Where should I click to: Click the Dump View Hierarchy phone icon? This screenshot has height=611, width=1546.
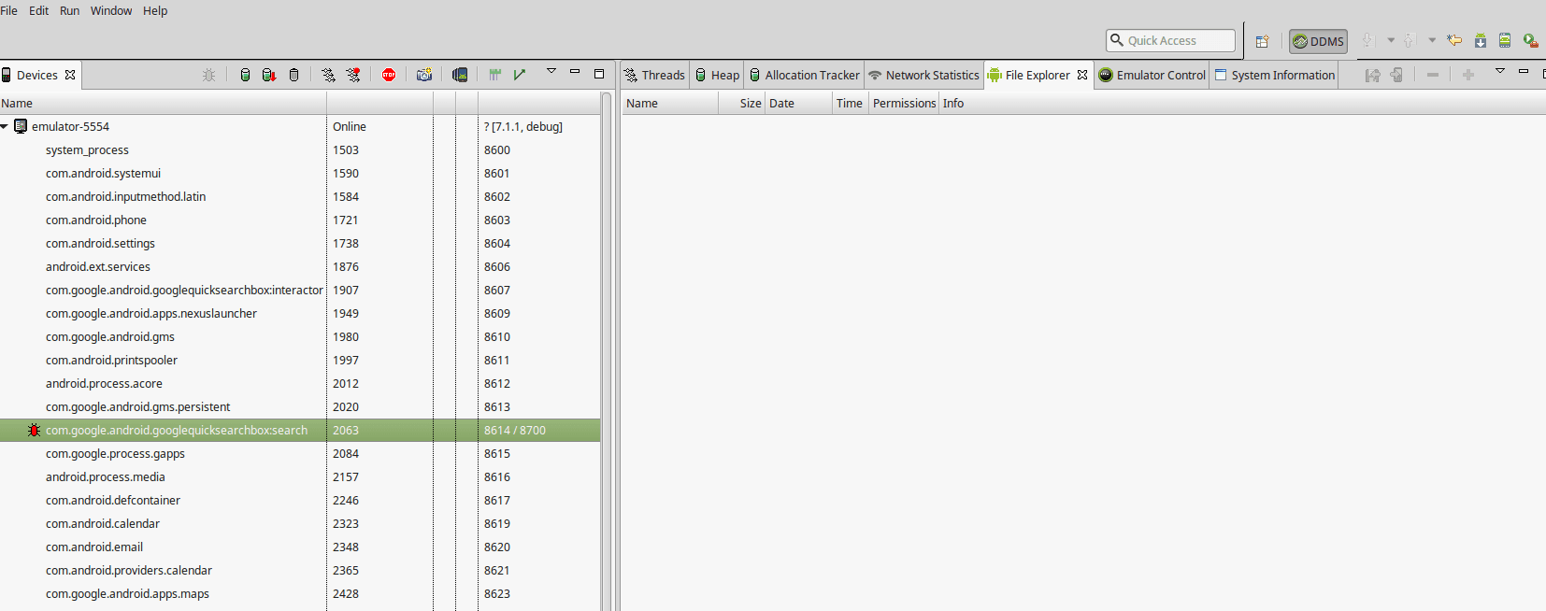[460, 75]
